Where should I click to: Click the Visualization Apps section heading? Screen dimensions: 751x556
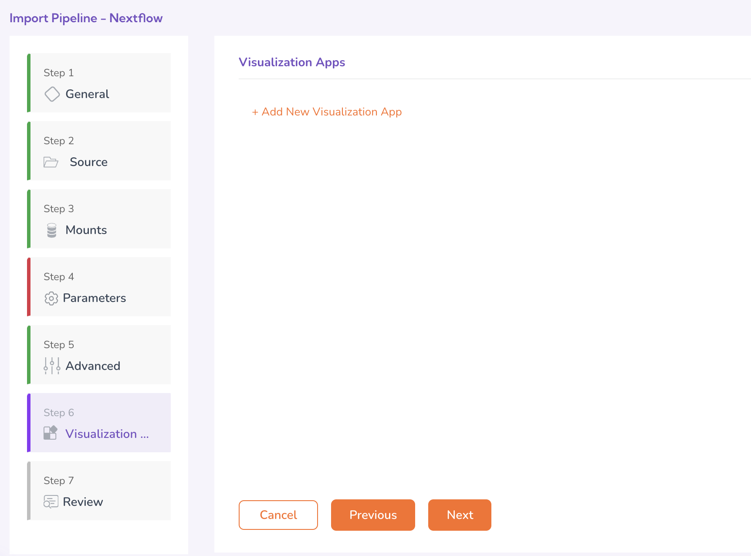point(292,62)
